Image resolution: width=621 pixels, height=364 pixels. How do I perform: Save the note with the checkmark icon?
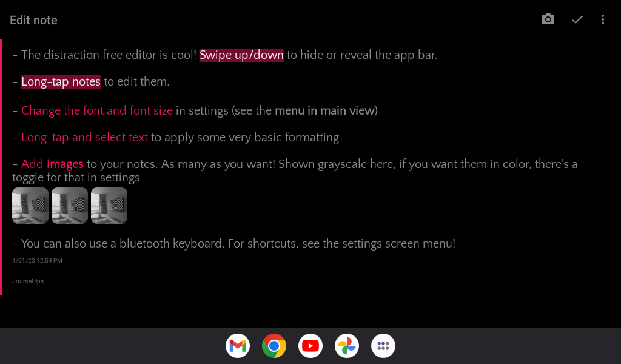[577, 19]
